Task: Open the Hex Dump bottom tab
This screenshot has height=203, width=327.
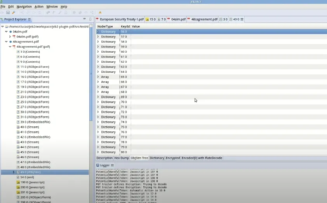Action: point(122,158)
